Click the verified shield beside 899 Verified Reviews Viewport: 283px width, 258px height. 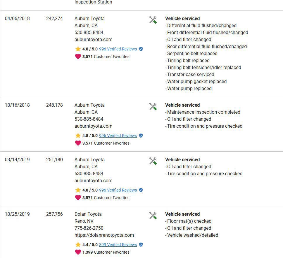[x=141, y=245]
